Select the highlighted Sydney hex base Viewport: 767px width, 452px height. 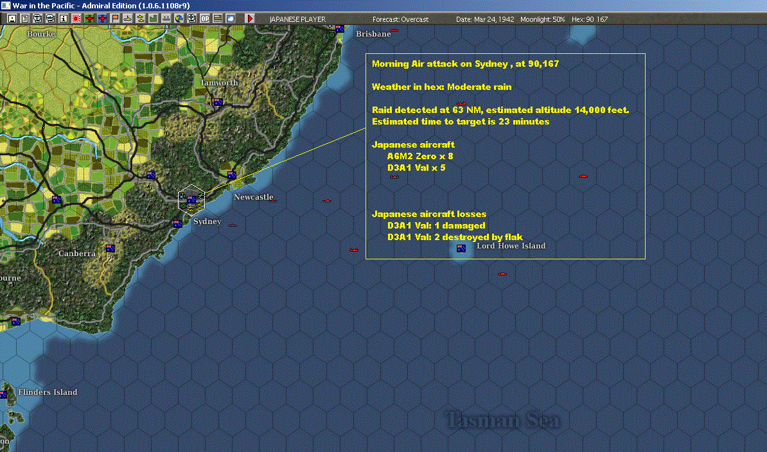coord(191,200)
